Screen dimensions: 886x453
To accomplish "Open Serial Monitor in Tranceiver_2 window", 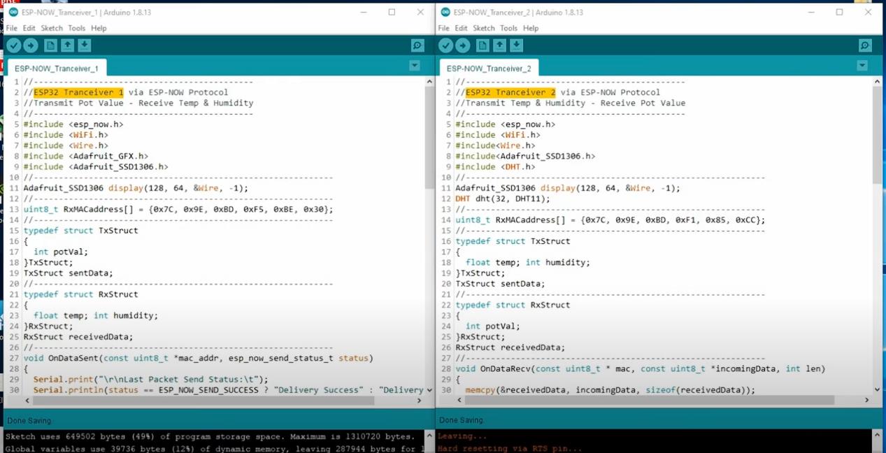I will [x=865, y=45].
